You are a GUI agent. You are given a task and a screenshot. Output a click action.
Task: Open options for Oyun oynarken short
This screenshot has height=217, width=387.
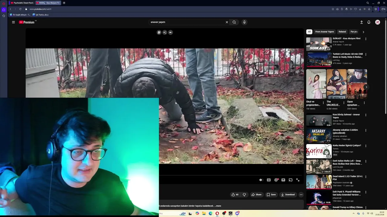click(x=364, y=103)
